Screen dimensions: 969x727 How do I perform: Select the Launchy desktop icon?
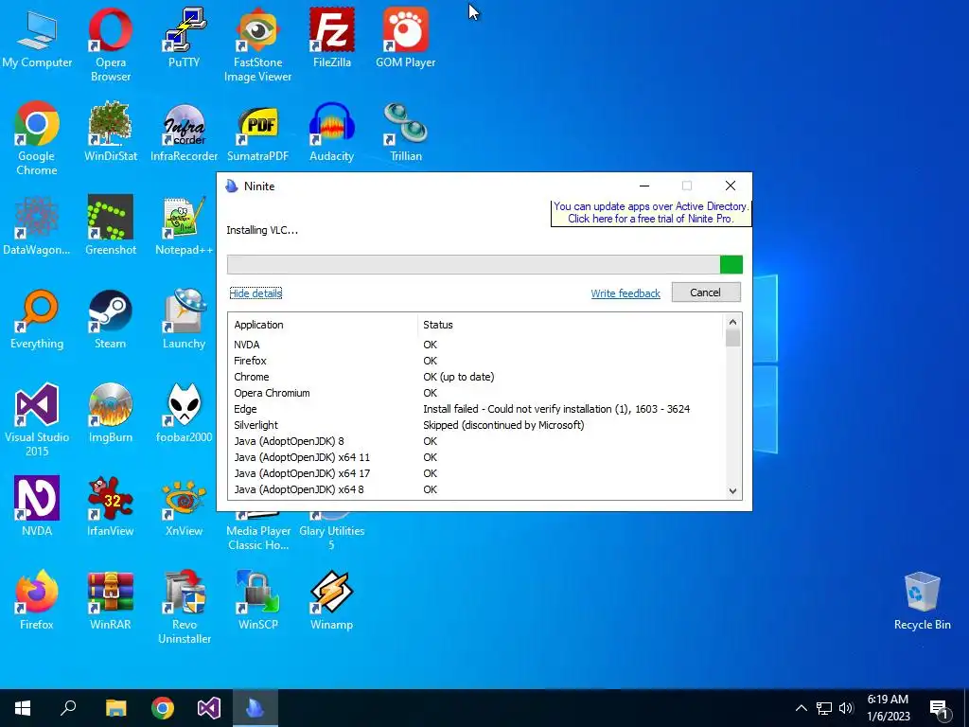point(184,320)
